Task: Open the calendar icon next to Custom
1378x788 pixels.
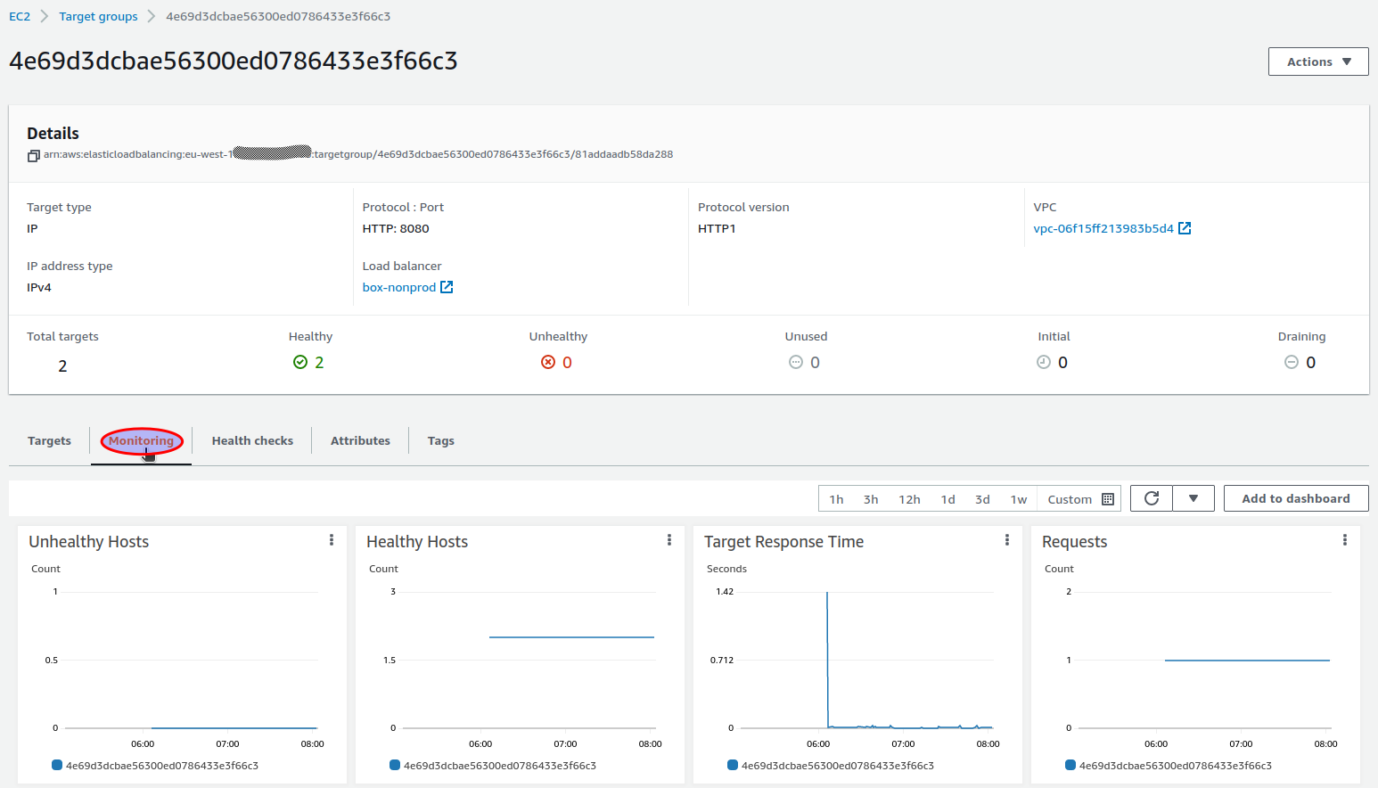Action: 1108,498
